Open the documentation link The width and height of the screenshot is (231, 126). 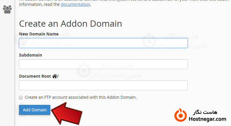(x=75, y=4)
